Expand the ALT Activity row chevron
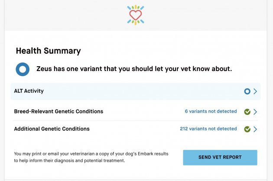Viewport: 273px width, 181px height. point(255,91)
